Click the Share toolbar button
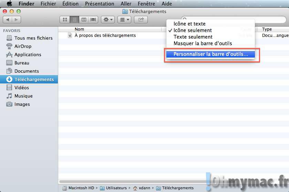 141,20
